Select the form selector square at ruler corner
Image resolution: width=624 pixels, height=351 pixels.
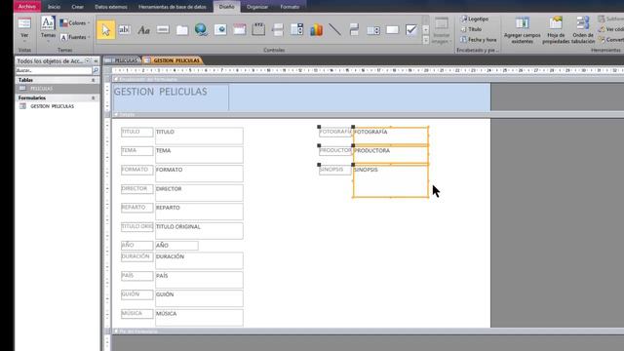[x=107, y=70]
